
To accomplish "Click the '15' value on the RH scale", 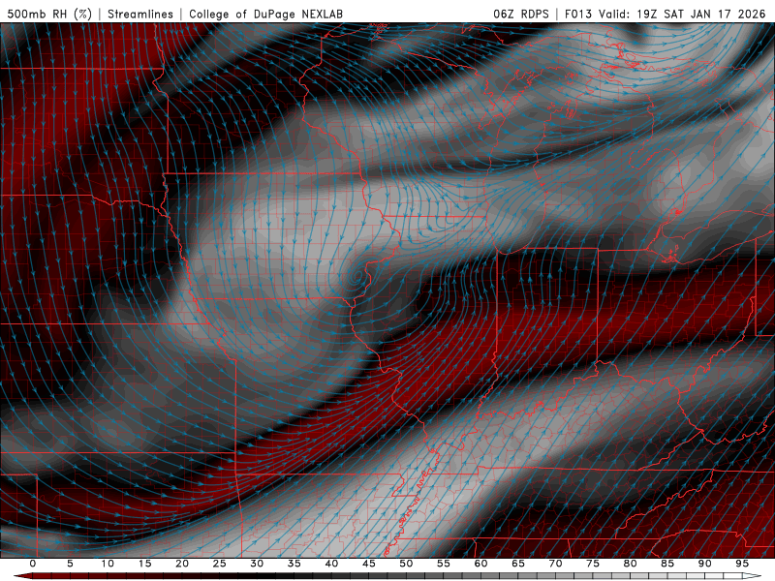I will (144, 564).
